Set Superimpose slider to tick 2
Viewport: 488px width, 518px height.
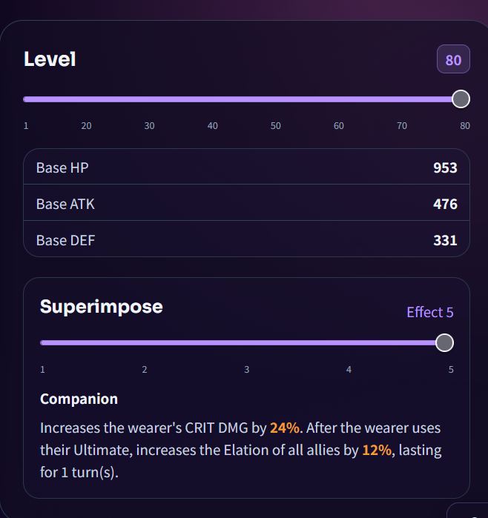click(x=145, y=343)
